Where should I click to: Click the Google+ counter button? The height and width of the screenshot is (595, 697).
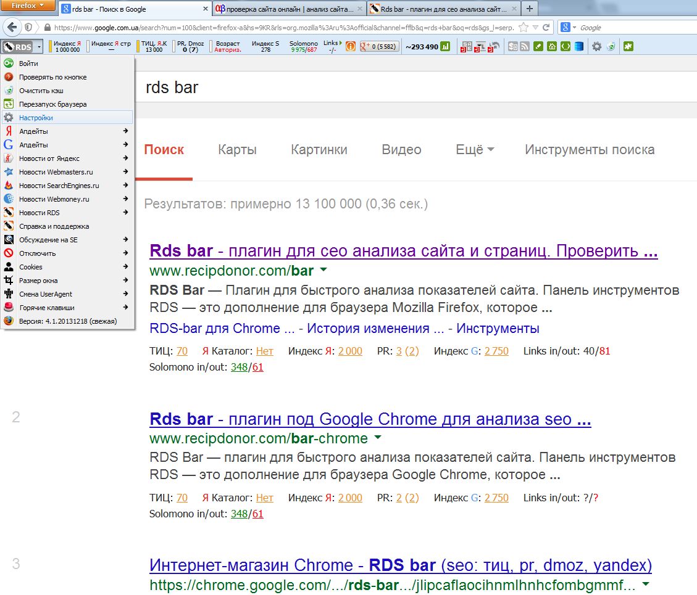click(x=379, y=46)
